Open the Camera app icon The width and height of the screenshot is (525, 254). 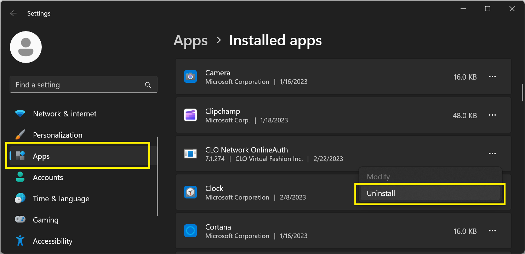pyautogui.click(x=190, y=76)
